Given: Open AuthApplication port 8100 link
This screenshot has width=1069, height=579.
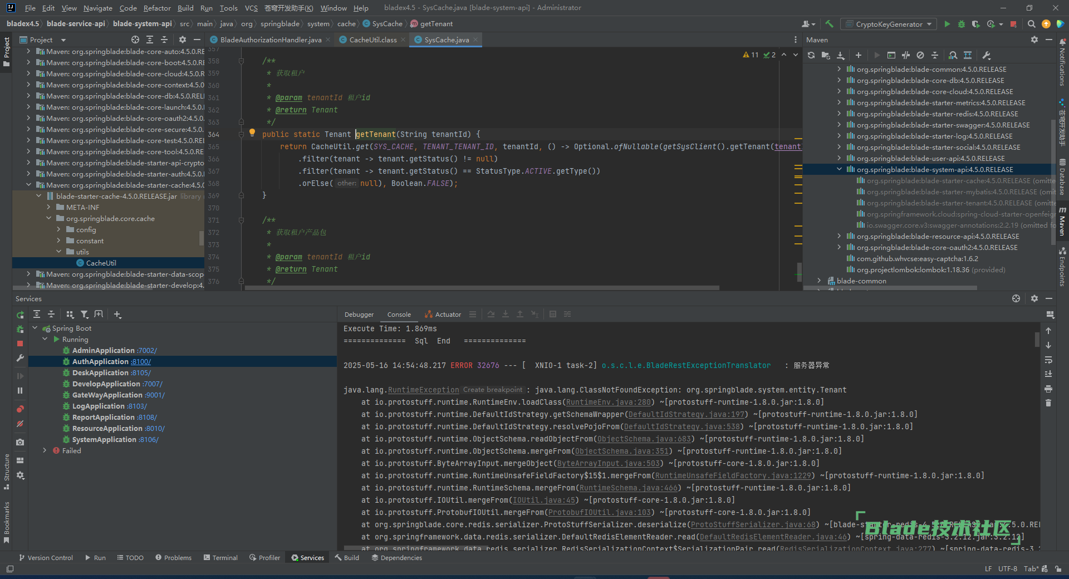Looking at the screenshot, I should pos(141,361).
